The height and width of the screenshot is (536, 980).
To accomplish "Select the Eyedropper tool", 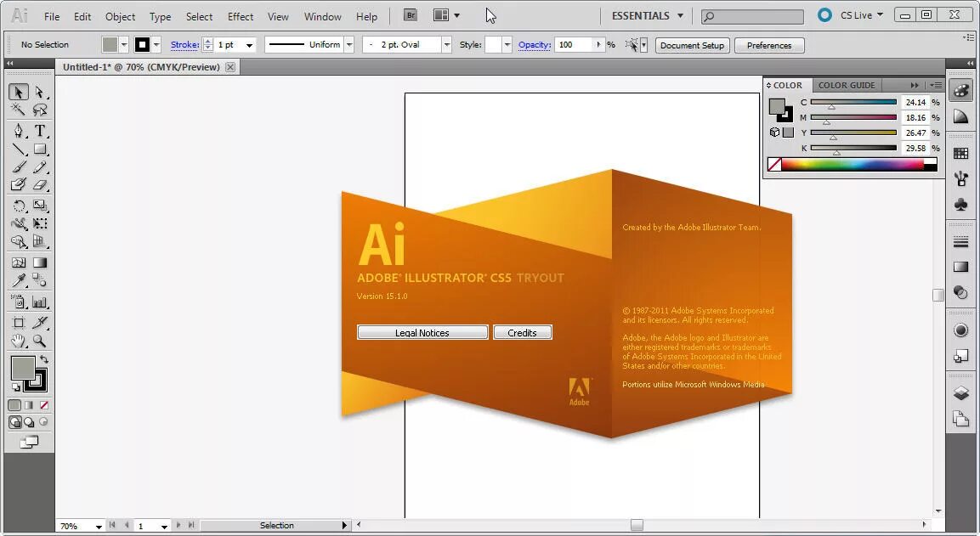I will pos(18,280).
